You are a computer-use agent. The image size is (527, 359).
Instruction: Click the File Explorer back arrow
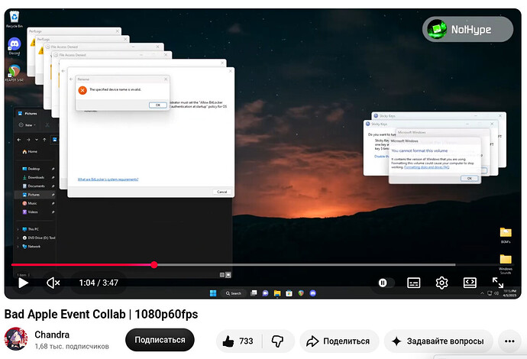pos(19,140)
